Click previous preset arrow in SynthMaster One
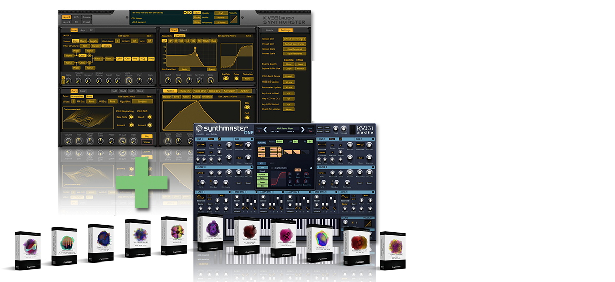 [266, 130]
